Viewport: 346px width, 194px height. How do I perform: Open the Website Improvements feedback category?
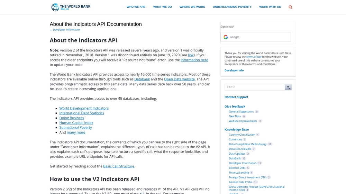click(243, 121)
